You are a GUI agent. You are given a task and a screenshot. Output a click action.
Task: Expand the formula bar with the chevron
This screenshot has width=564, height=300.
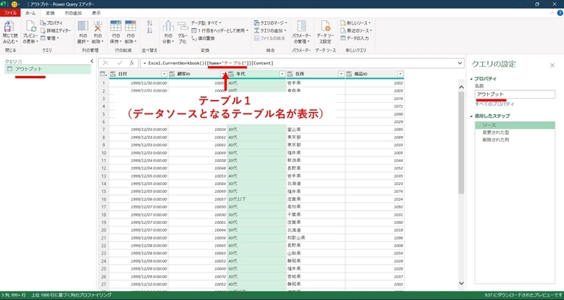pyautogui.click(x=460, y=63)
